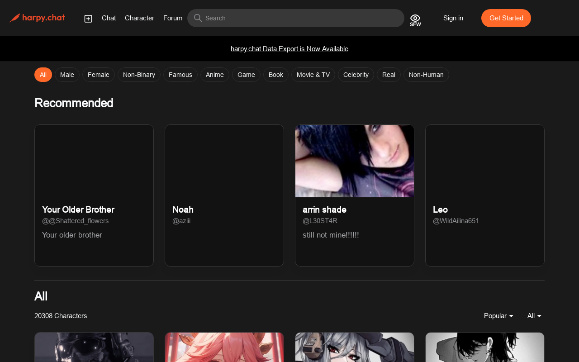Select the Game category filter

(x=246, y=75)
